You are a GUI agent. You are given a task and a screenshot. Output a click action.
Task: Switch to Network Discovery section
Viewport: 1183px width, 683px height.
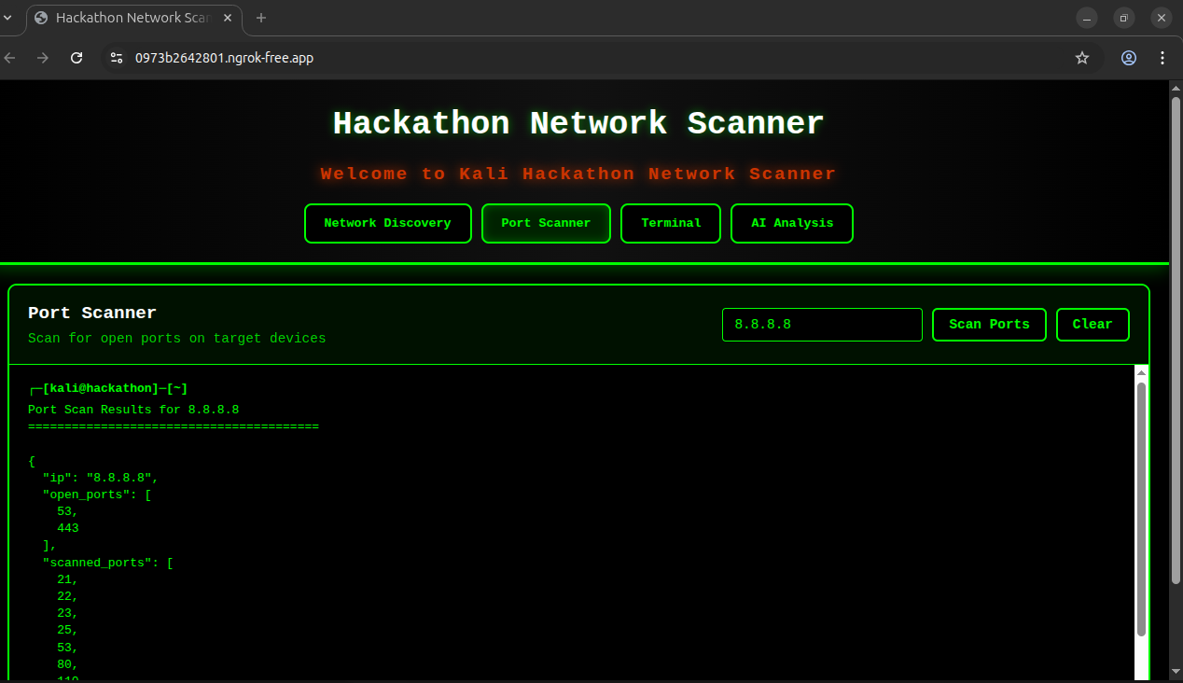387,223
